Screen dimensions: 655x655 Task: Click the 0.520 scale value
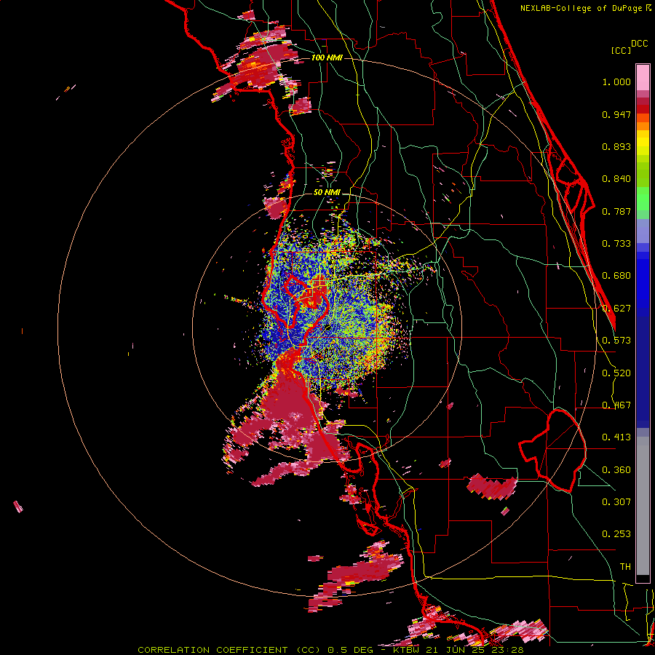point(616,373)
